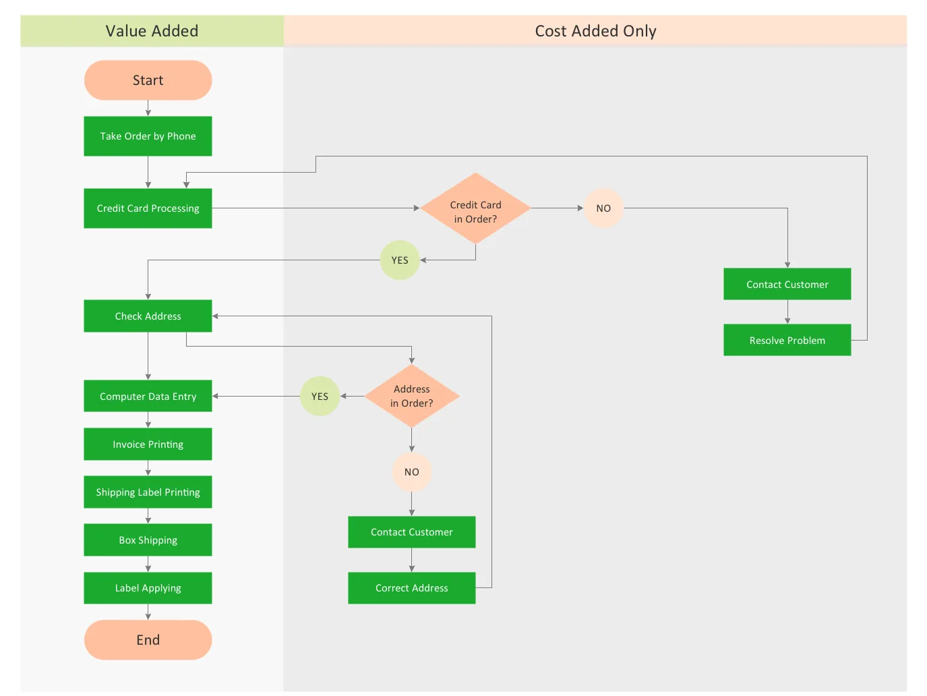Click the Take Order by Phone box
Viewport: 927px width, 696px height.
point(148,136)
